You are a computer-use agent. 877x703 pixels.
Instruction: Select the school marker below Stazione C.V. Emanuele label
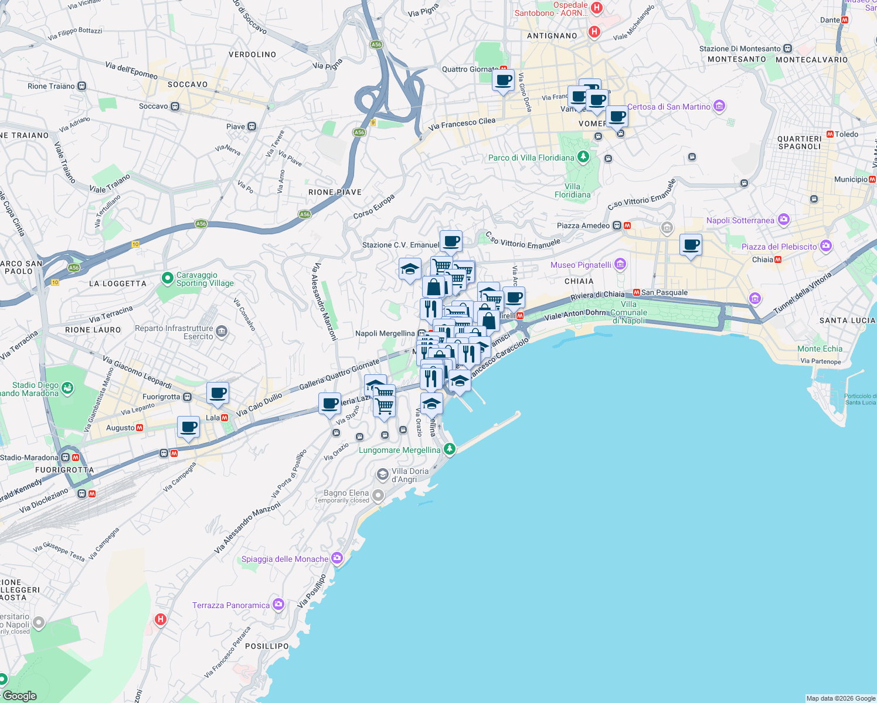[410, 269]
